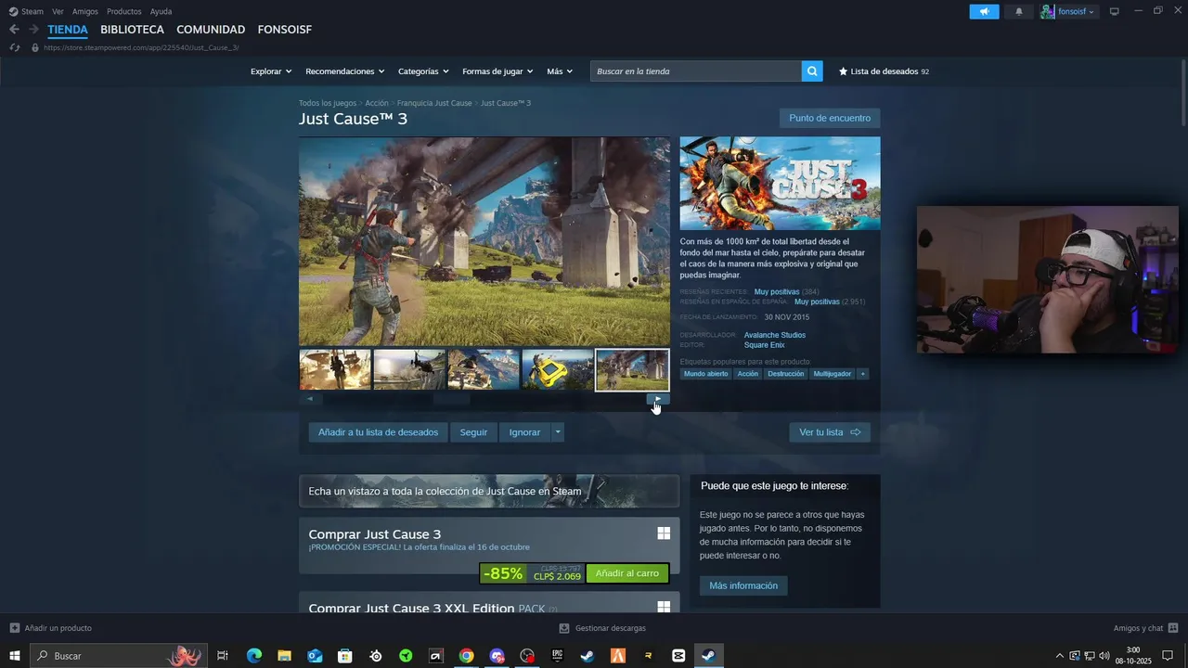Expand the Recomendaciones dropdown

345,71
